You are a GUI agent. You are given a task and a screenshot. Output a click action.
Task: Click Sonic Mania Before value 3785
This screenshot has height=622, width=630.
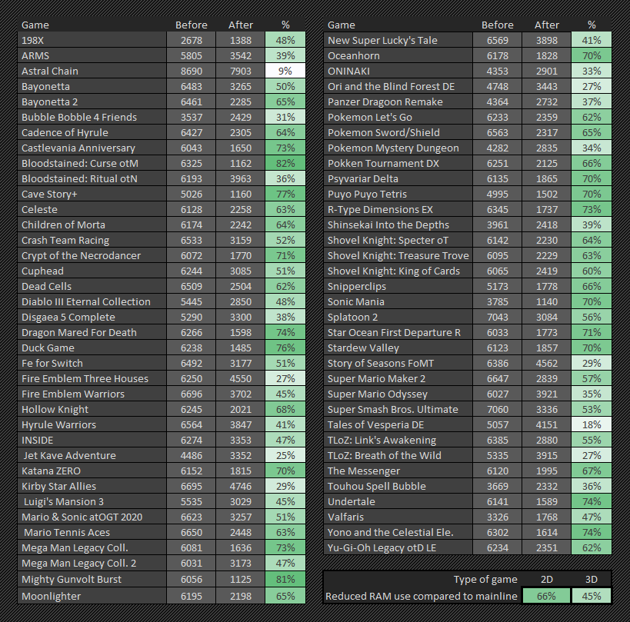pos(498,302)
